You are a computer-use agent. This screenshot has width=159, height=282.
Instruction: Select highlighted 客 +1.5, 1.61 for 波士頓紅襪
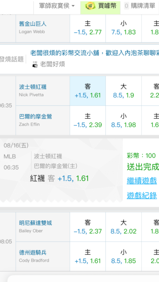88,91
